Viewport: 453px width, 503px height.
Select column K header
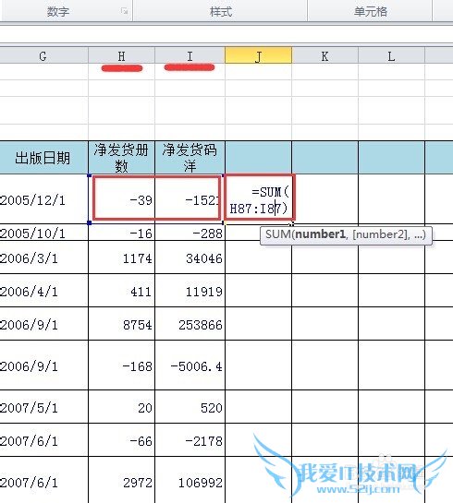tap(324, 55)
